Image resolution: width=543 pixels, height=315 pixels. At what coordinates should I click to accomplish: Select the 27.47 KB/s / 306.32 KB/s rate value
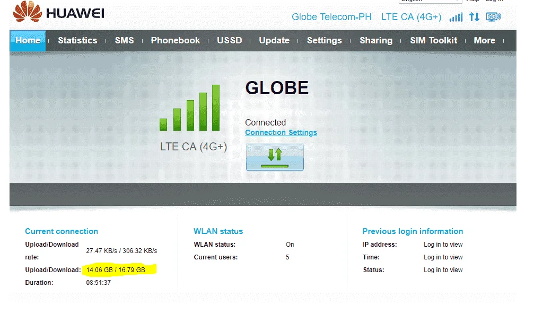(x=121, y=251)
